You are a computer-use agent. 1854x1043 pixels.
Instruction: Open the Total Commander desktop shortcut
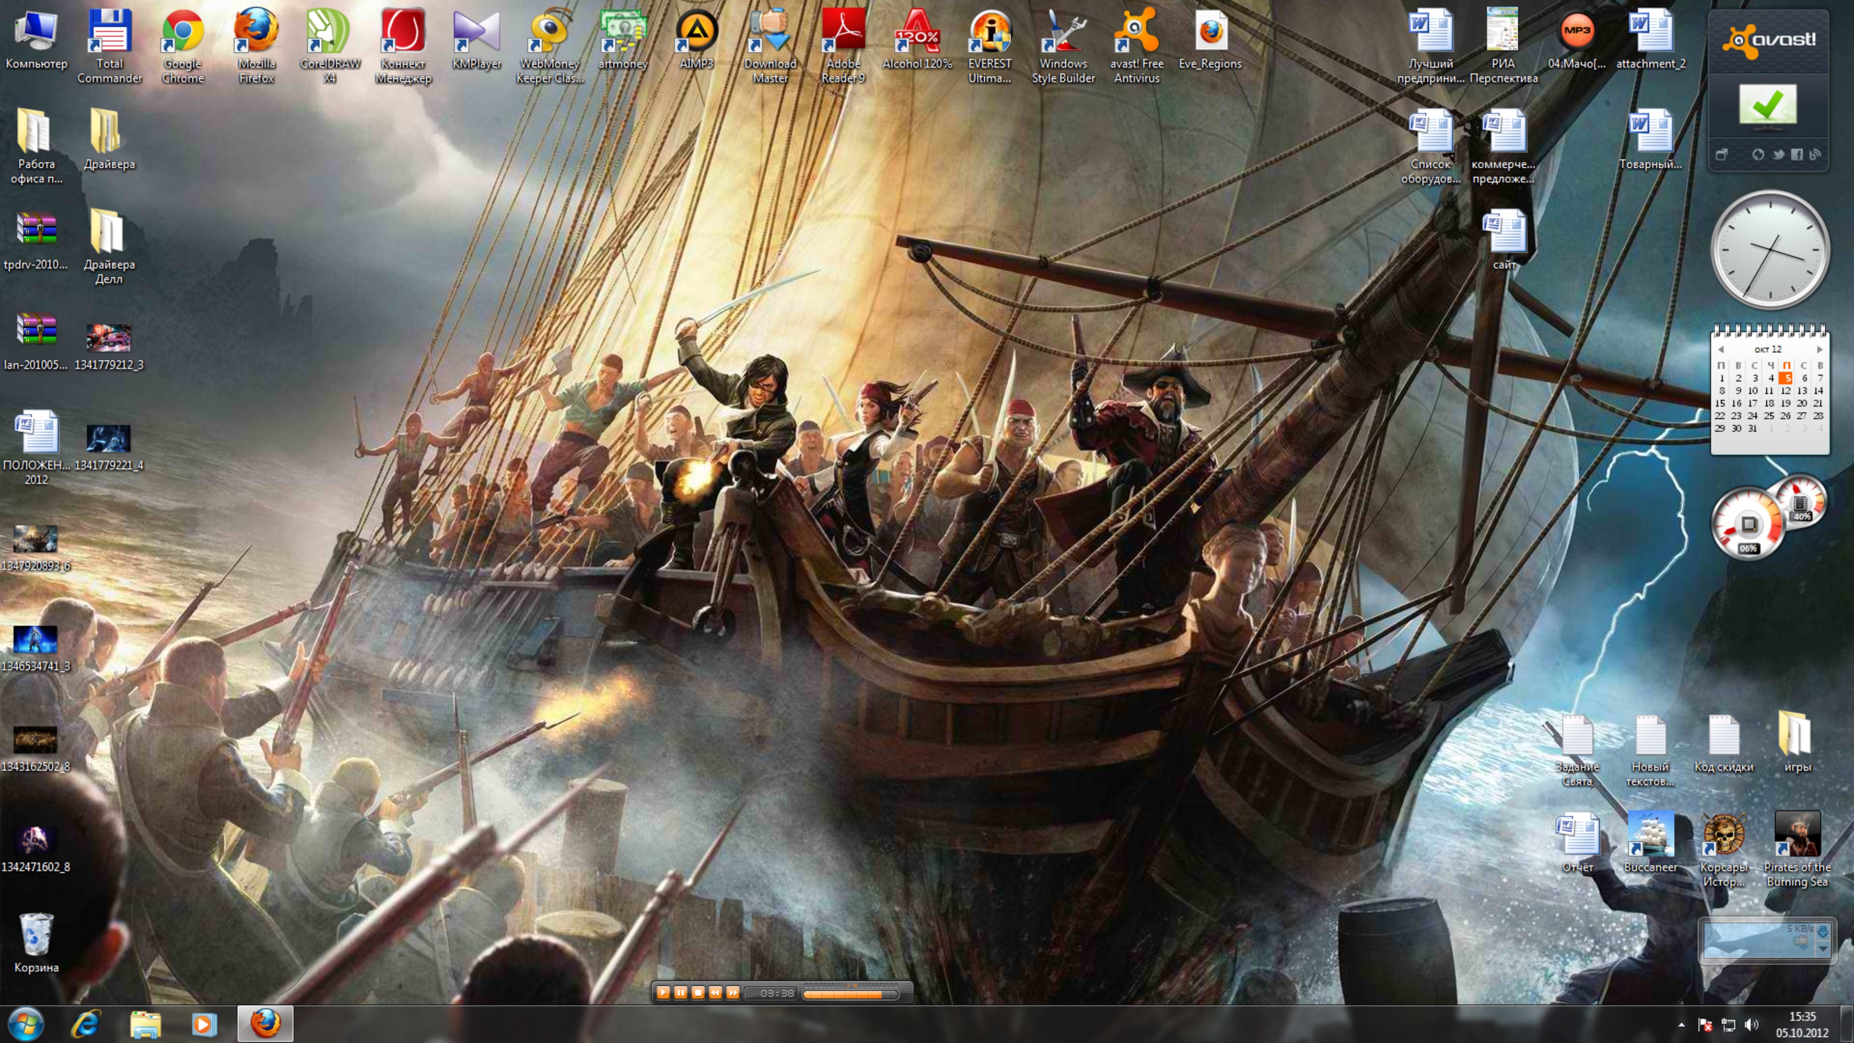pos(109,32)
